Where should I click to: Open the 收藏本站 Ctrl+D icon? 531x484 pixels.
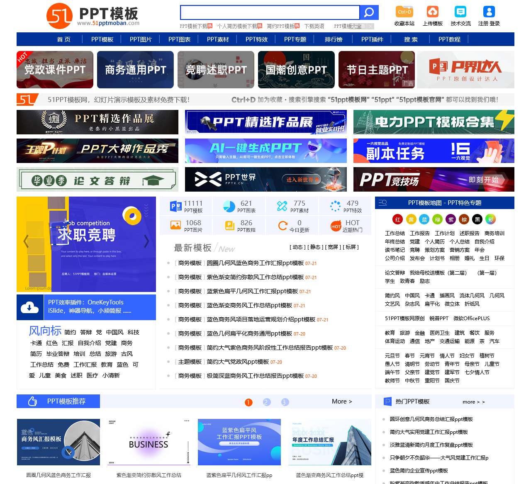(x=404, y=12)
